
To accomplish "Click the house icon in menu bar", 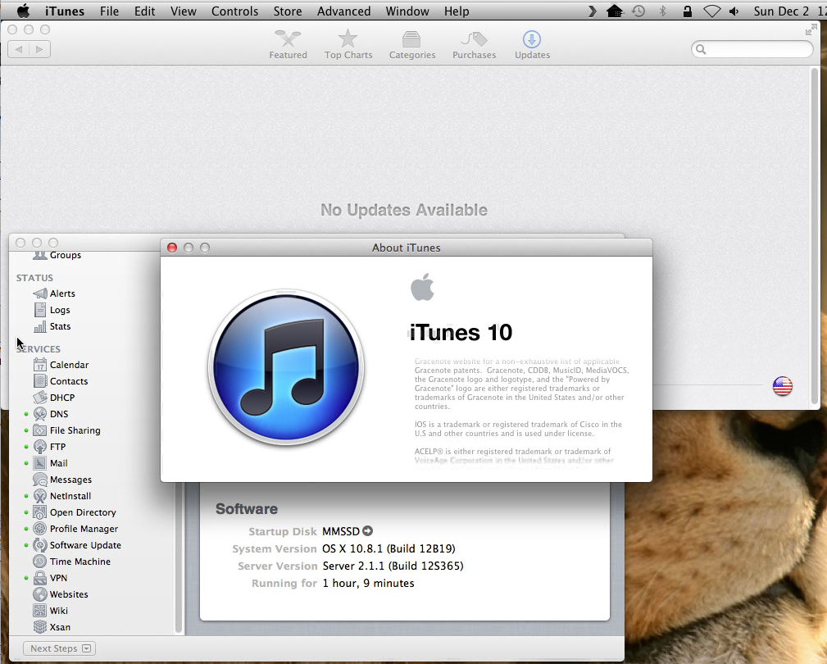I will click(x=615, y=11).
